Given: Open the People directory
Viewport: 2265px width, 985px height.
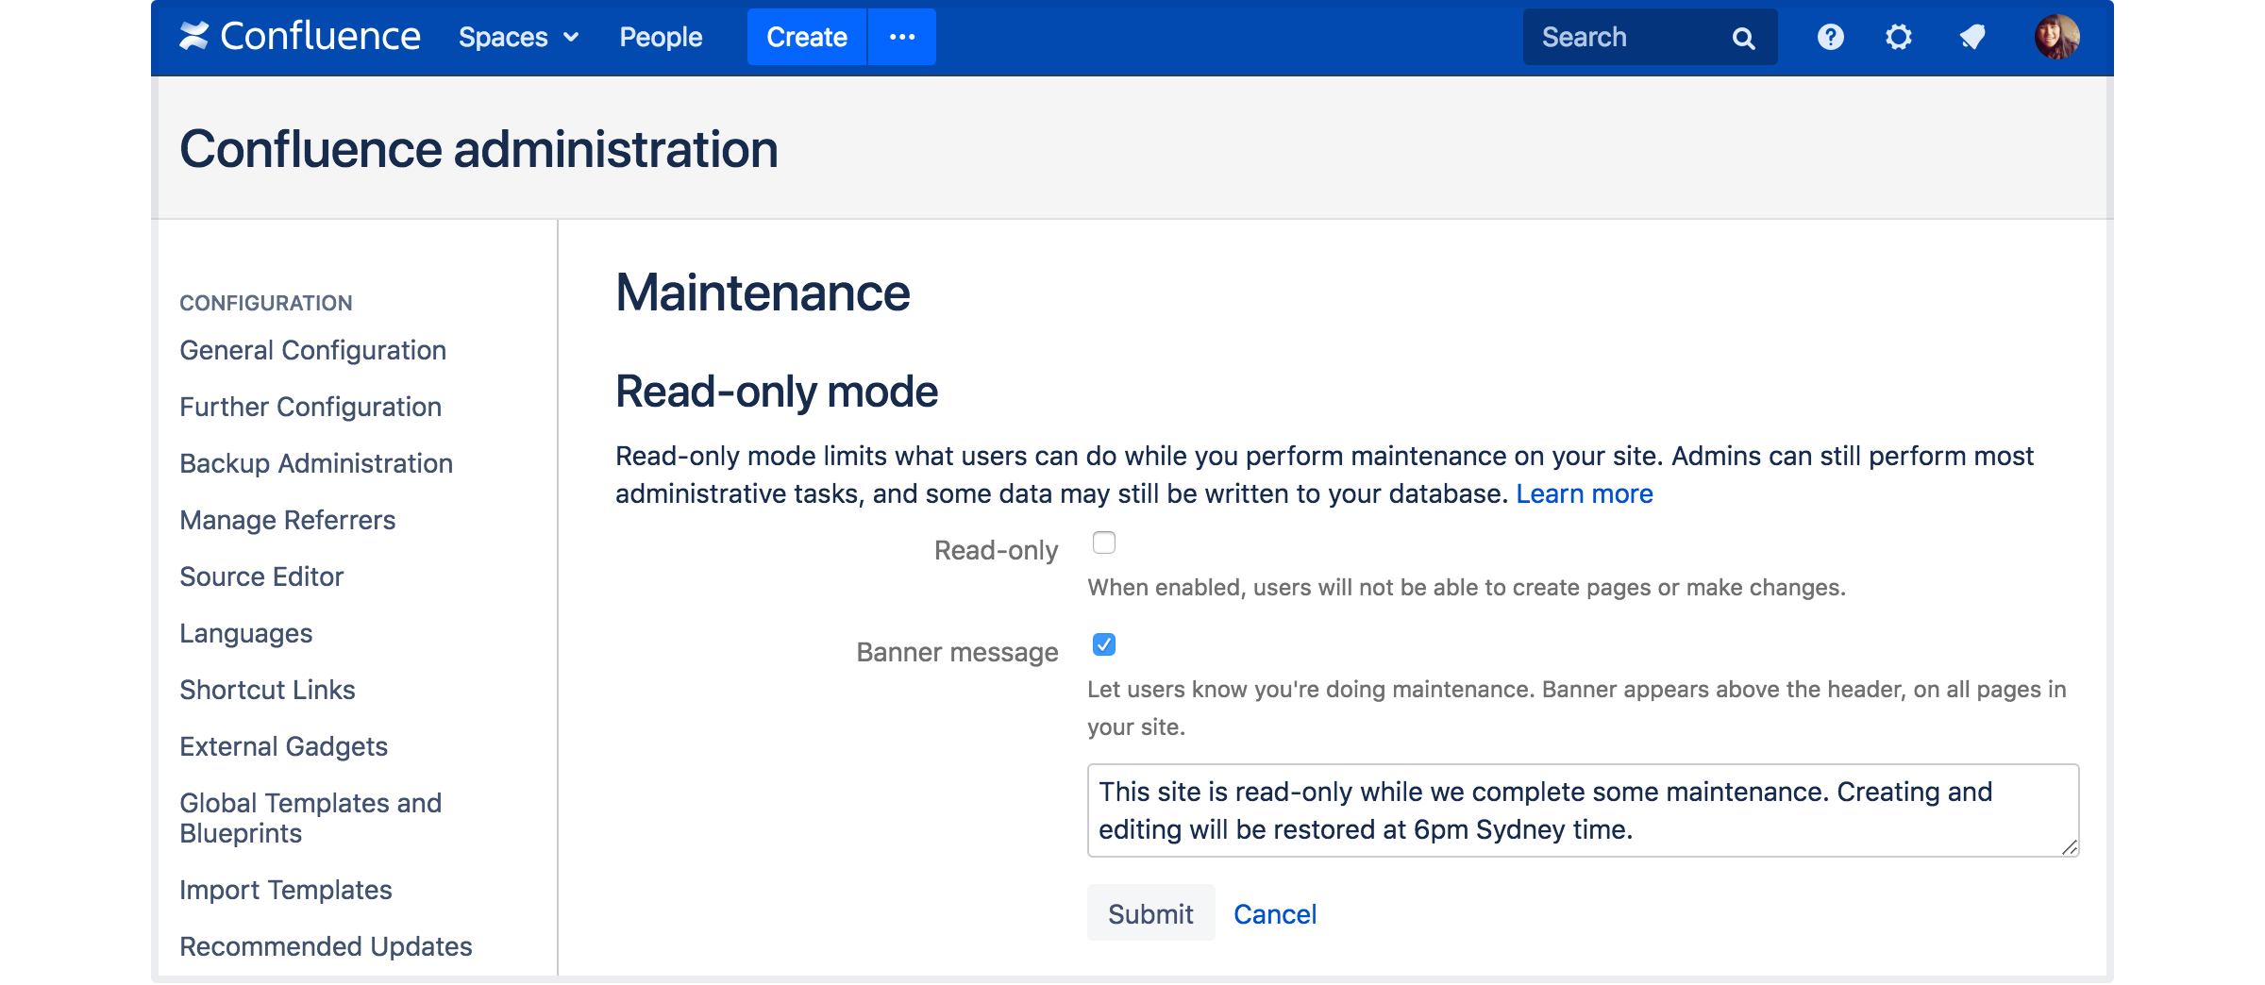Looking at the screenshot, I should [661, 37].
